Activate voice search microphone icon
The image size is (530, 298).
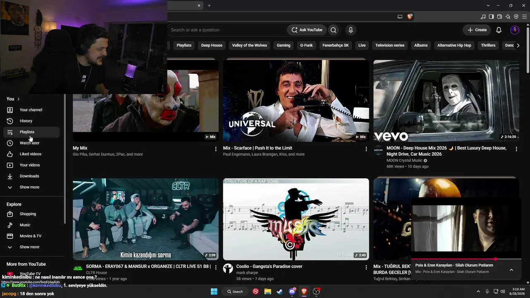[351, 30]
